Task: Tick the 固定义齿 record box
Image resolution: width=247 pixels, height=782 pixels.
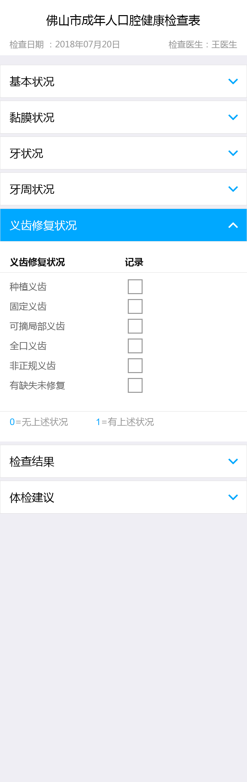Action: (135, 306)
